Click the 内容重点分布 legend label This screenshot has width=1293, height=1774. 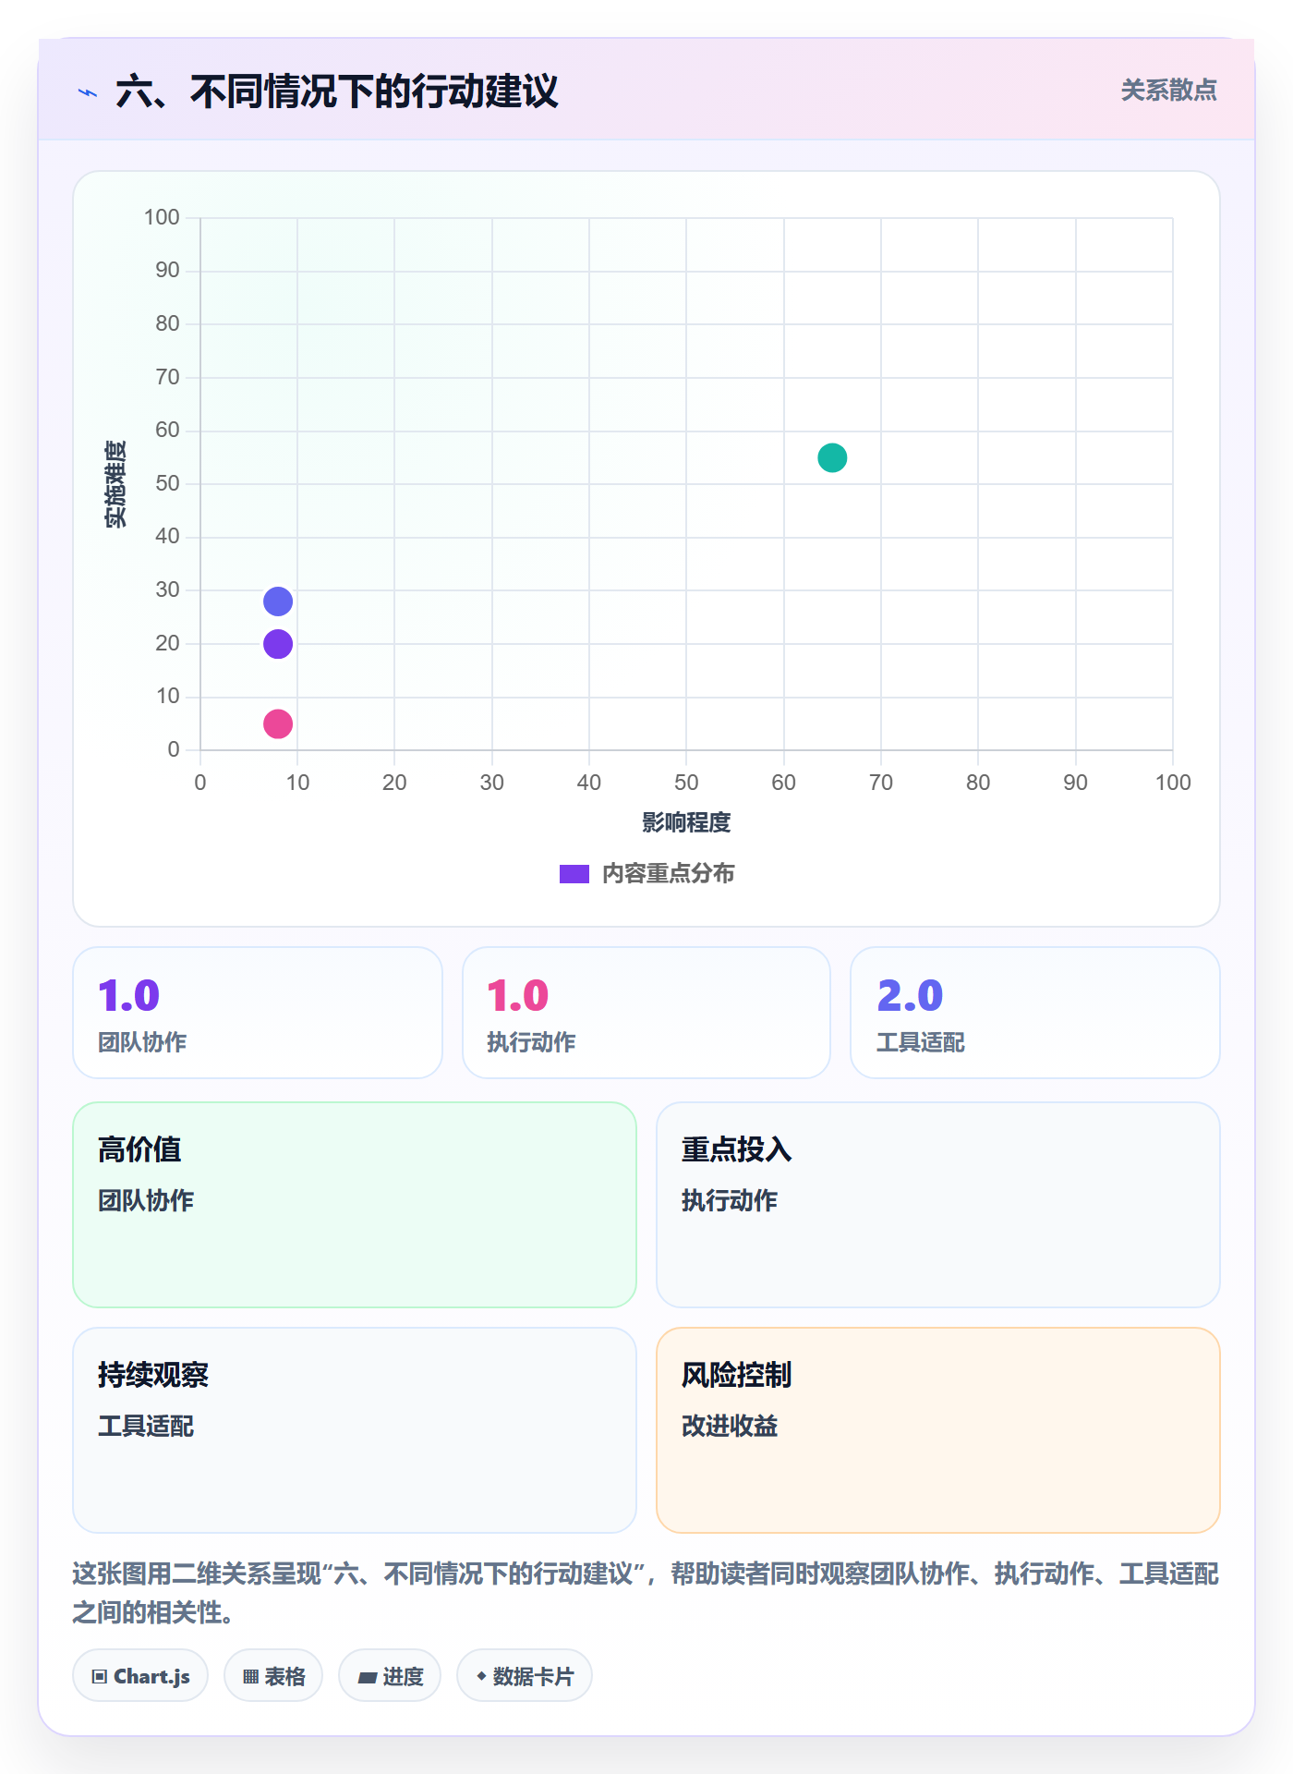[668, 874]
